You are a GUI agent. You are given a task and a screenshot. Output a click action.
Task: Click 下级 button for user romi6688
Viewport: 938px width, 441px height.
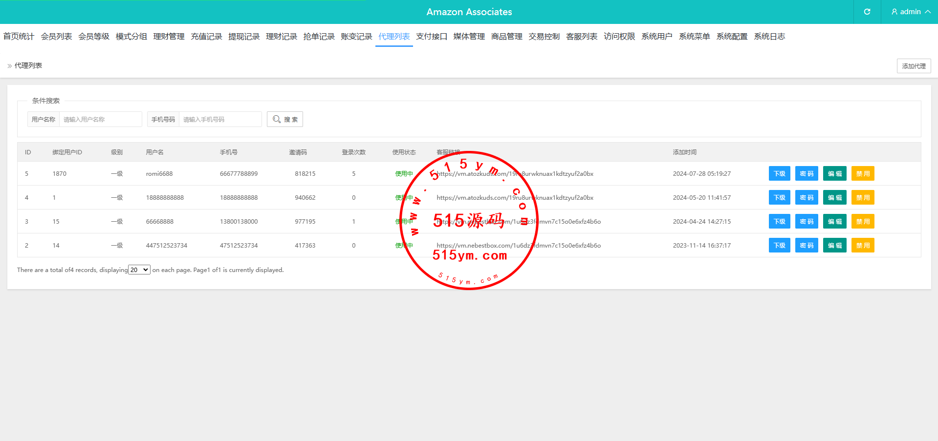(779, 174)
